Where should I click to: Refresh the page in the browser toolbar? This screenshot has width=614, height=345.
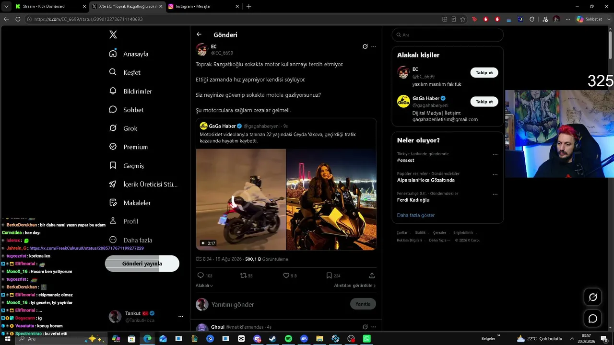pos(18,19)
